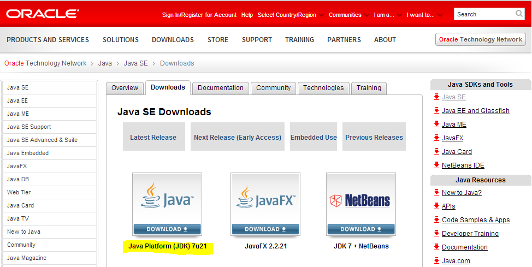Click red arrow icon beside Java ME
This screenshot has height=267, width=532.
point(436,124)
